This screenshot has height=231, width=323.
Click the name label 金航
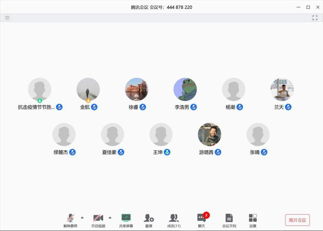[x=85, y=107]
